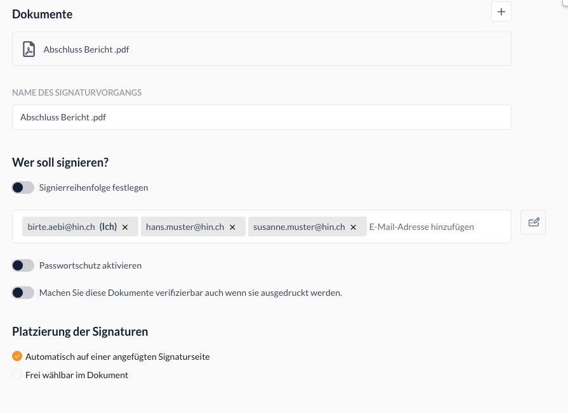The image size is (568, 413).
Task: Click the susanne.muster@hin.ch chip
Action: tap(307, 226)
